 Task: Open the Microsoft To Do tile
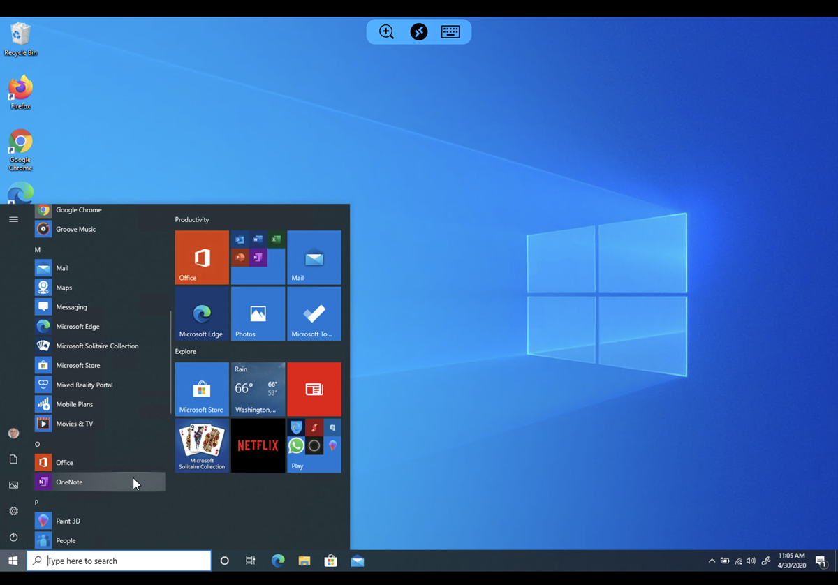click(314, 314)
